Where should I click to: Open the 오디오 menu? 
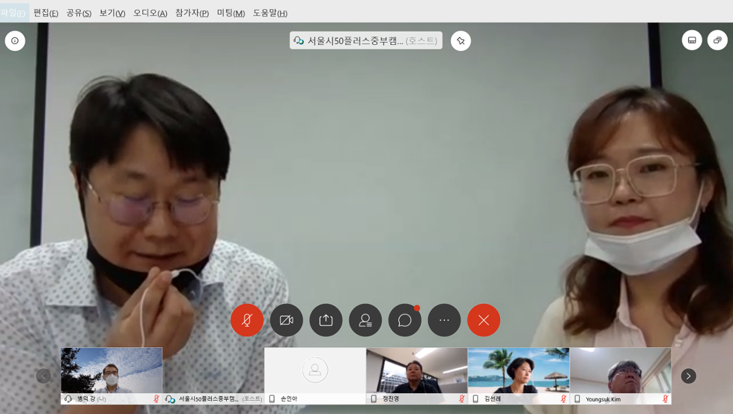coord(150,13)
